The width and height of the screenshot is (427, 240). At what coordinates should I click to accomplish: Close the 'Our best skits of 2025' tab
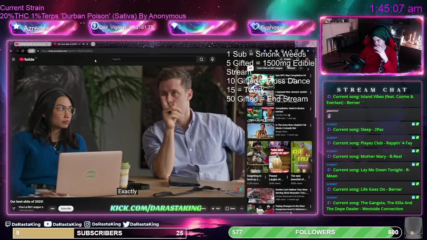pyautogui.click(x=87, y=44)
